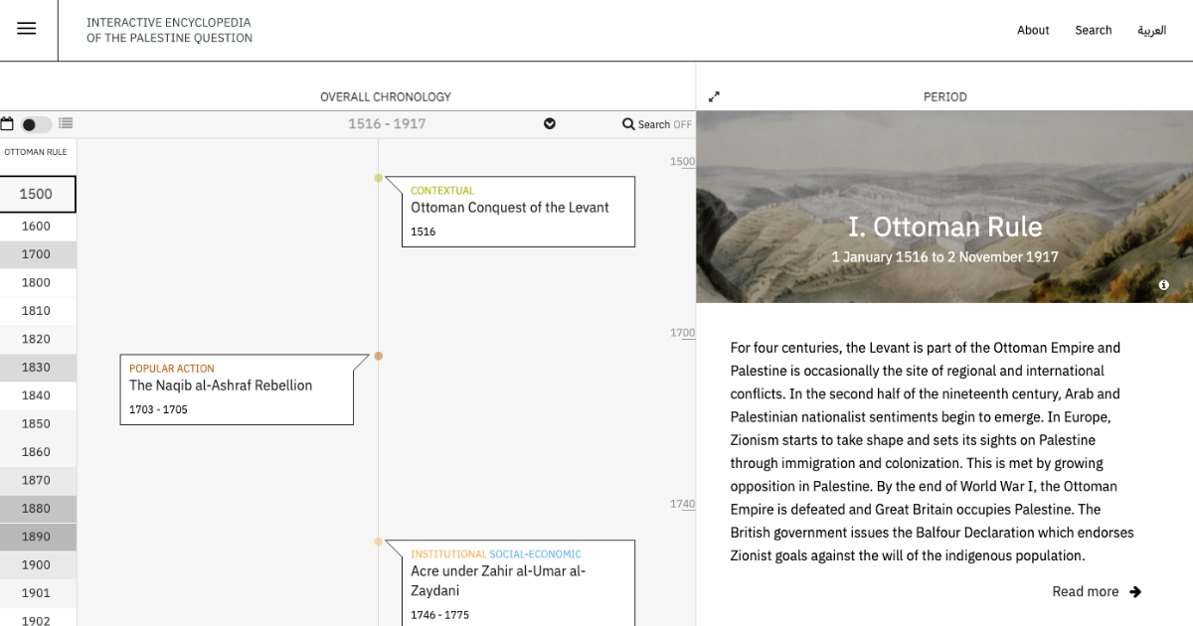
Task: Jump to year 1870 in sidebar
Action: 38,480
